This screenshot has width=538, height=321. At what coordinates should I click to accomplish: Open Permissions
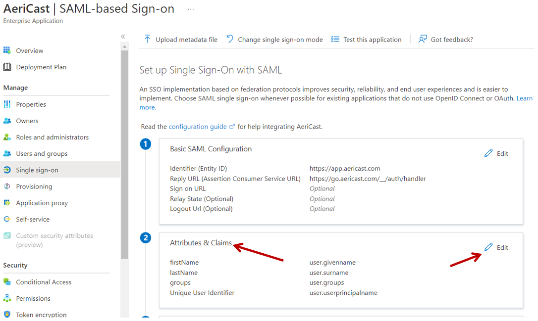[x=33, y=298]
